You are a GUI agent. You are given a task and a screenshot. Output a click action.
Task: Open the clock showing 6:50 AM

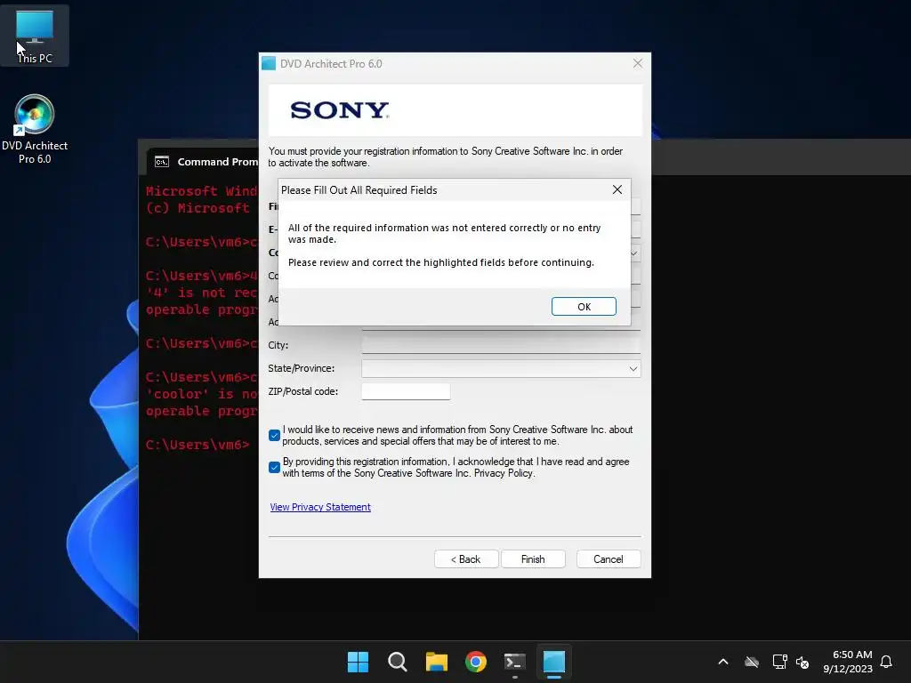click(848, 662)
